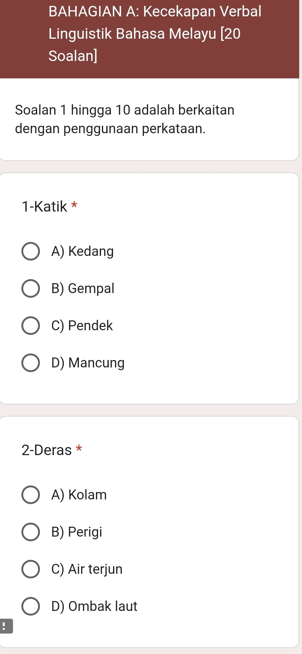Select the Kolam radio button circle
Image resolution: width=302 pixels, height=654 pixels.
pos(30,495)
